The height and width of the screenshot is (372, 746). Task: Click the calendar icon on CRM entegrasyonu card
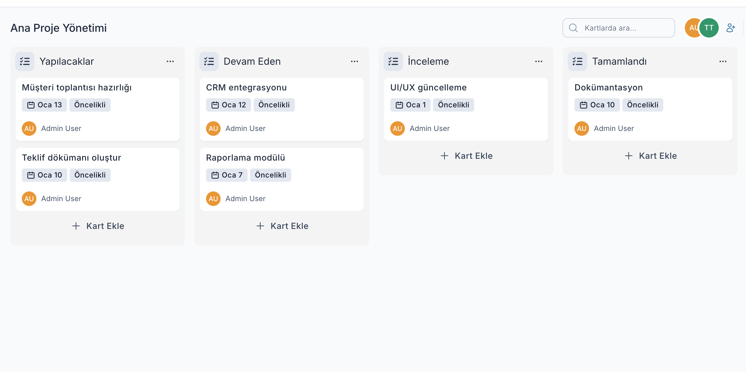pos(215,105)
